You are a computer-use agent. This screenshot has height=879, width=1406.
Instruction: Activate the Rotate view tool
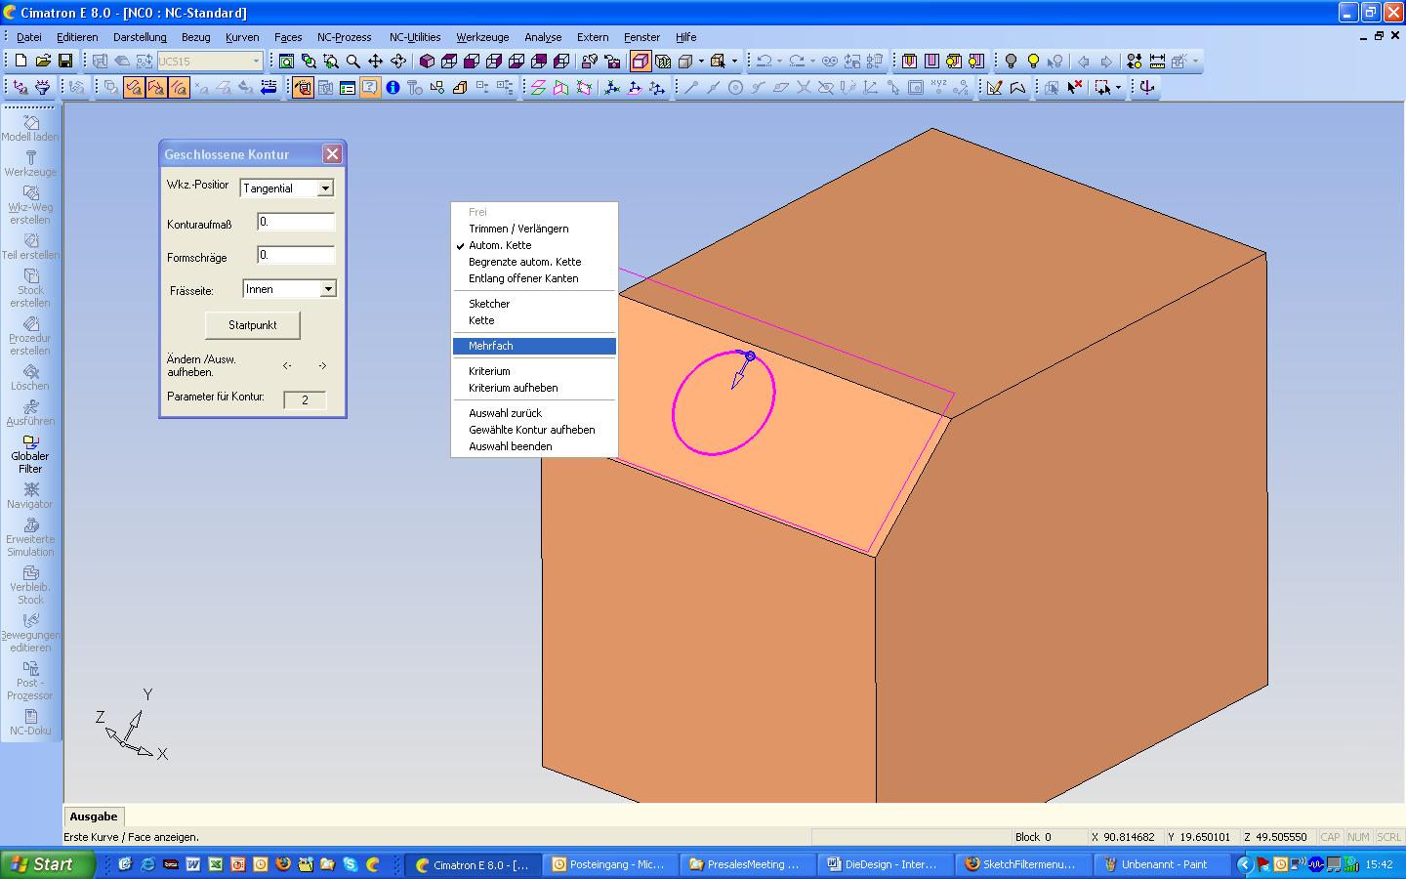click(x=397, y=61)
